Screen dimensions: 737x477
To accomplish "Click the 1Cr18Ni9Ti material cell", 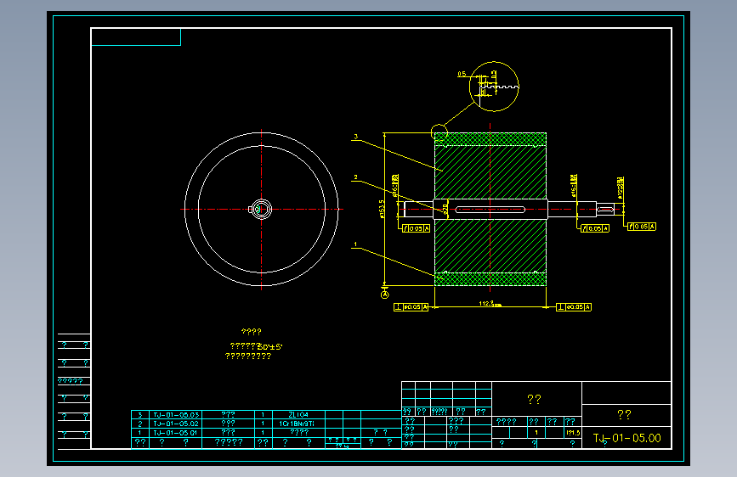I will click(298, 424).
